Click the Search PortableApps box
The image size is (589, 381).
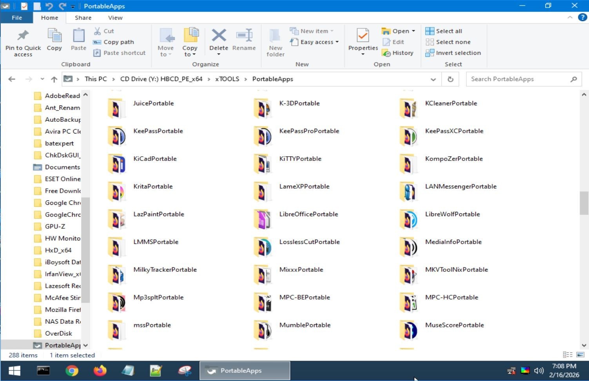524,79
